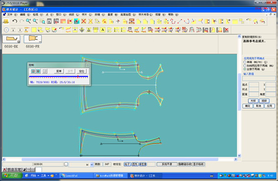Click the ellipsis button next to 6698-BK field
The width and height of the screenshot is (278, 181).
pyautogui.click(x=66, y=165)
